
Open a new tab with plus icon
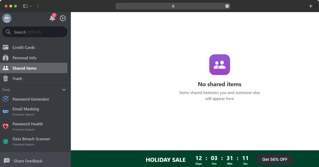pos(311,6)
